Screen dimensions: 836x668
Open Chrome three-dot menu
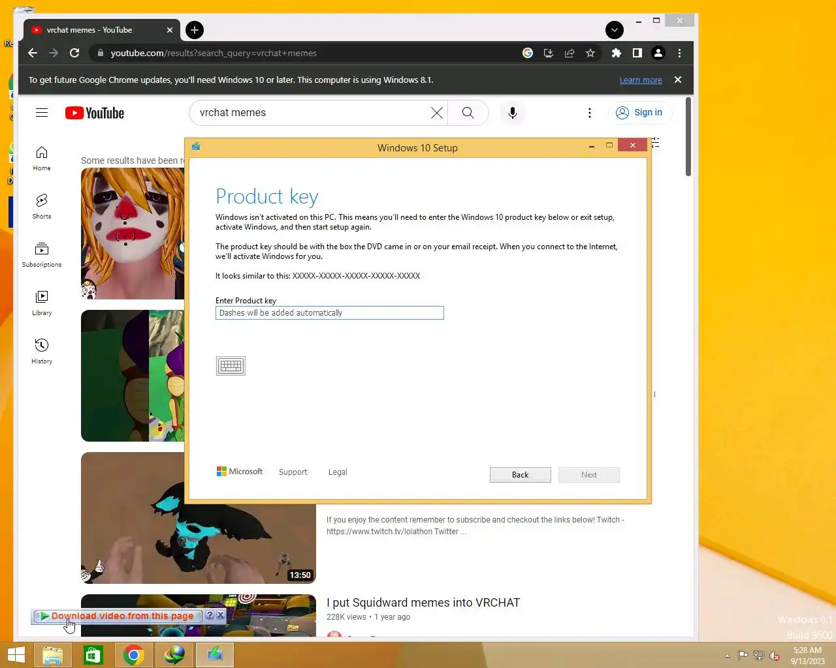coord(679,53)
